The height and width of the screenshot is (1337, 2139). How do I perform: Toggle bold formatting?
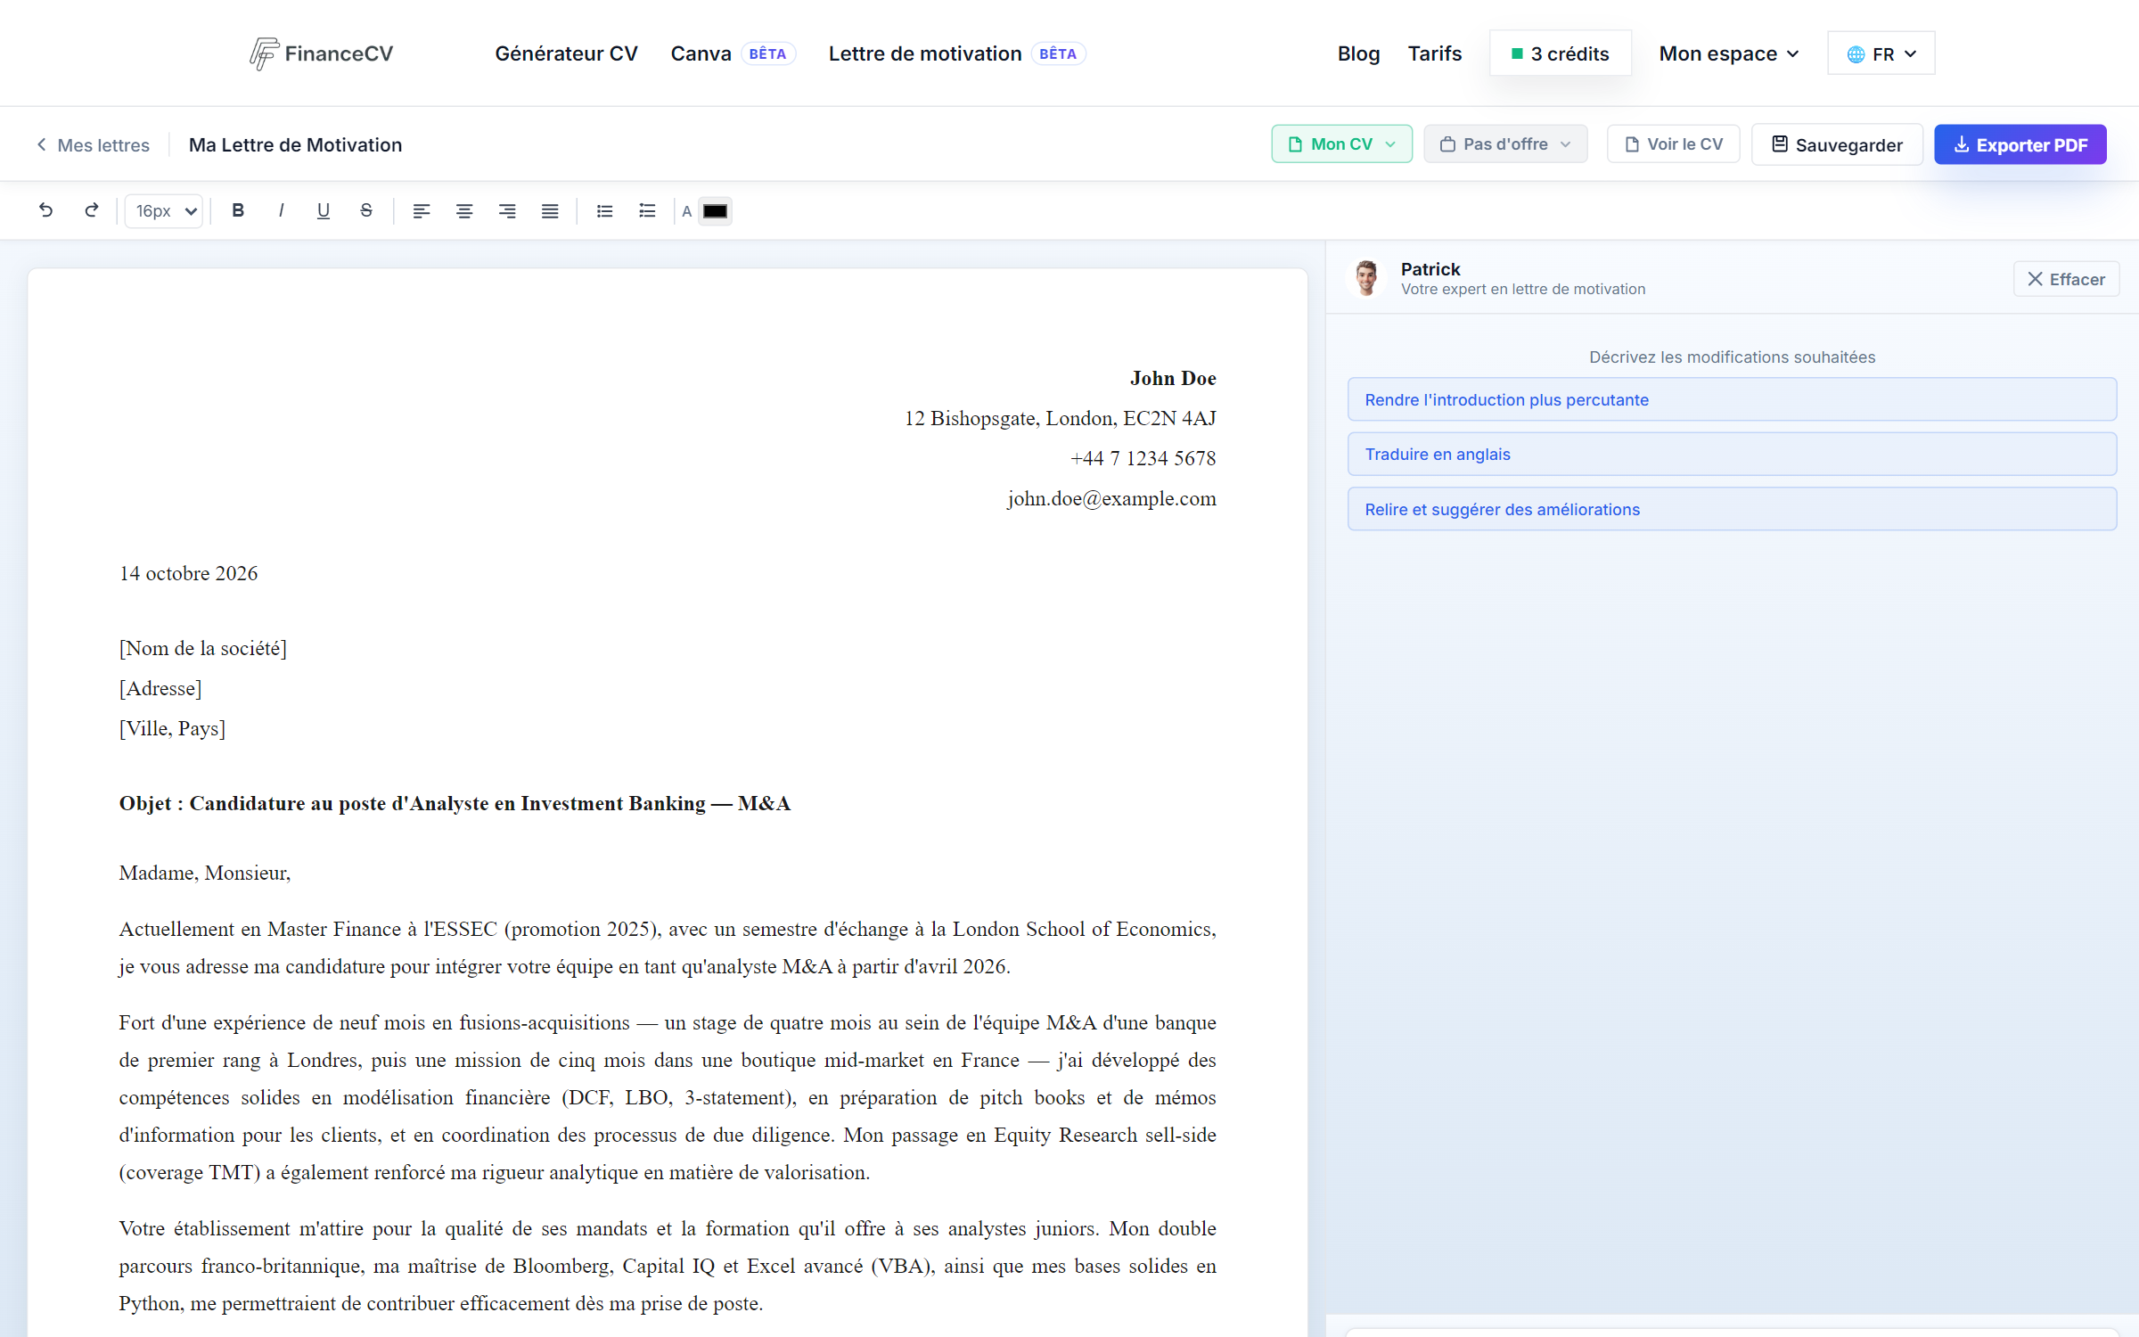pos(238,211)
